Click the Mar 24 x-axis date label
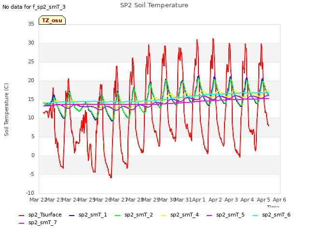The height and width of the screenshot is (232, 309). coord(70,200)
